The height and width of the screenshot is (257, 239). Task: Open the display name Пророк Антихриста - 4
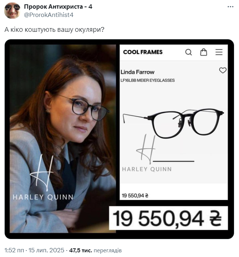pyautogui.click(x=58, y=6)
